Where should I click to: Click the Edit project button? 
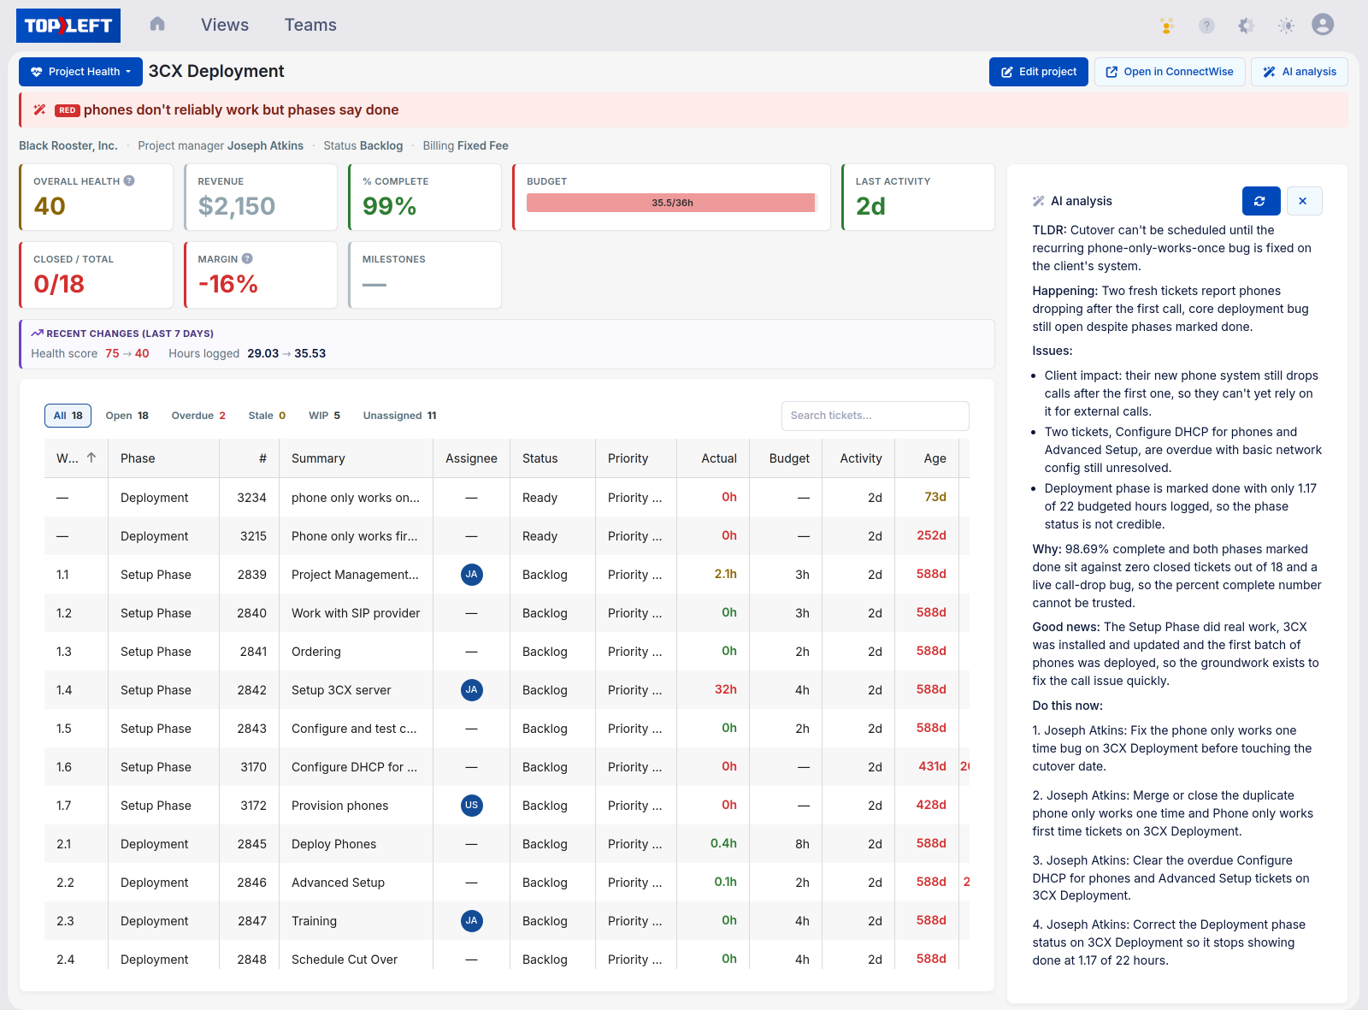(x=1039, y=72)
